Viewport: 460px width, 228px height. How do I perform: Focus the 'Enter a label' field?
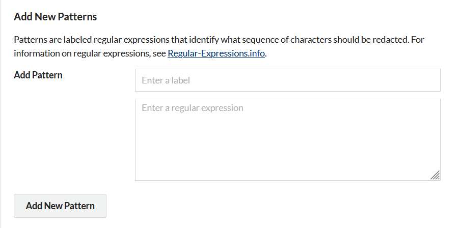288,80
